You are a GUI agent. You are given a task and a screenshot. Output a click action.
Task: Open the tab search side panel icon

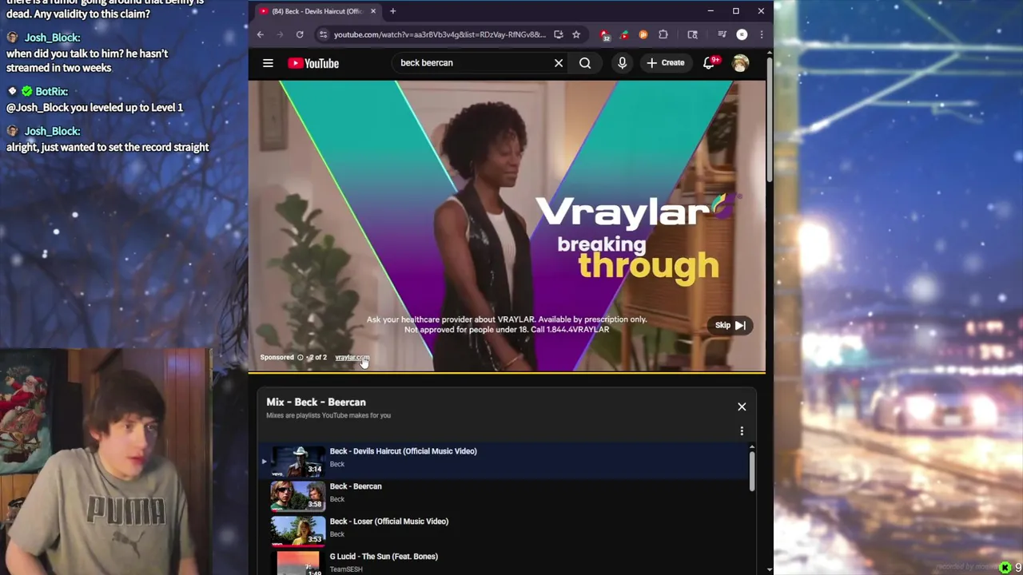tap(692, 34)
